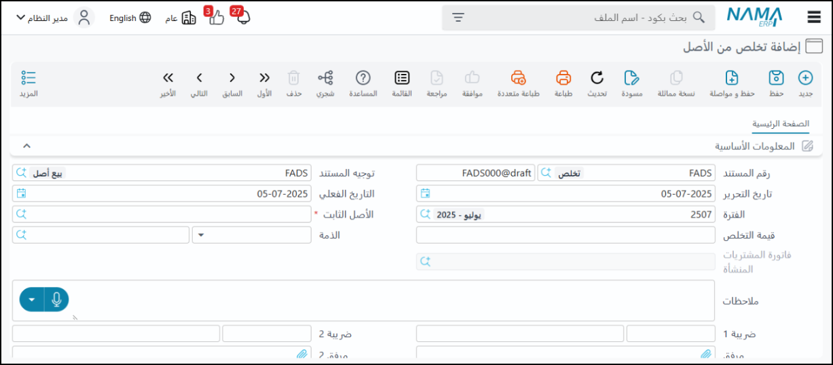
Task: Open the tree view (شجري) icon
Action: [x=325, y=78]
